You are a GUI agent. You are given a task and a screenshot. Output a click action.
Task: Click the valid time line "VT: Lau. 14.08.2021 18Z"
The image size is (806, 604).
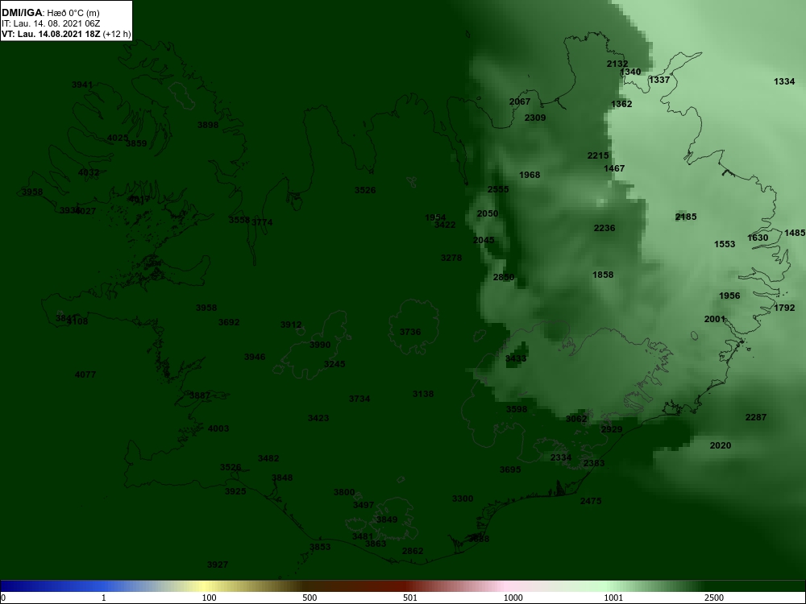(x=51, y=34)
